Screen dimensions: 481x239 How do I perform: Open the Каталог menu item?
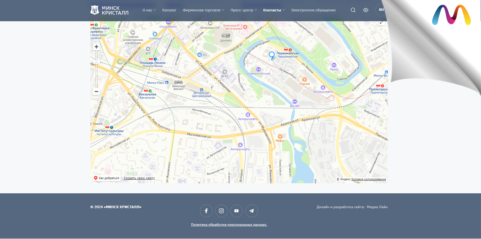coord(169,10)
